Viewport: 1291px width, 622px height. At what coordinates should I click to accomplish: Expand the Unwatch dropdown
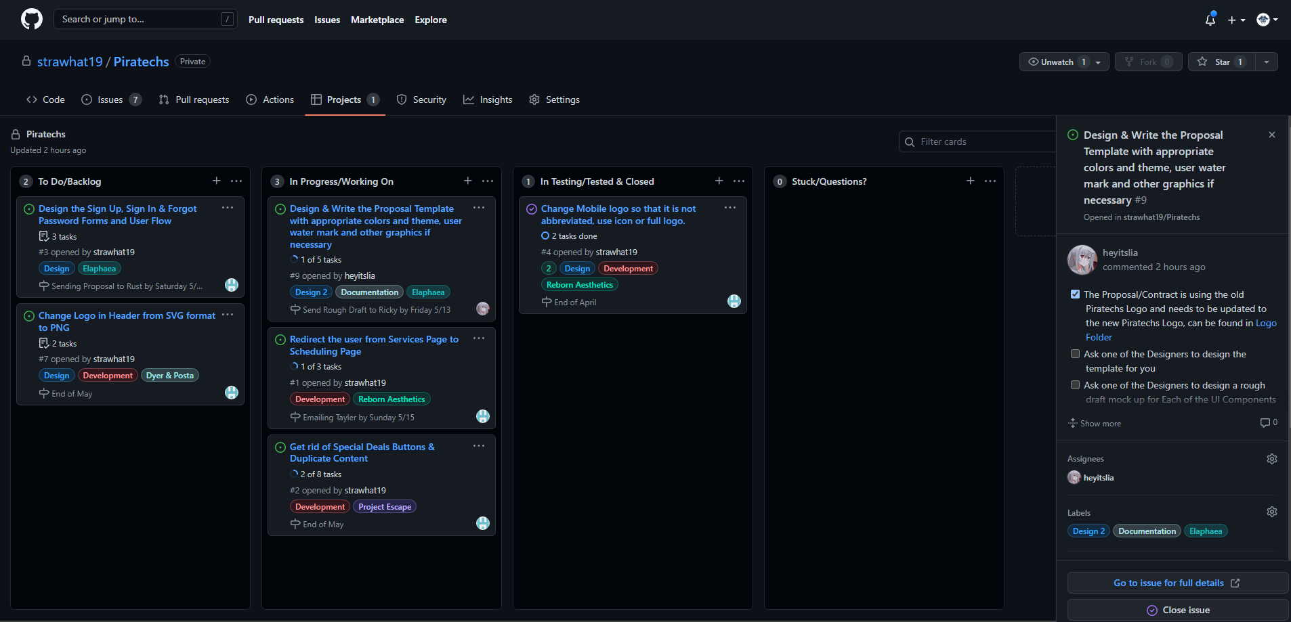point(1064,62)
